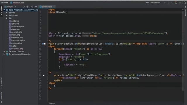Collapse the ders root folder
187x105 pixels.
pyautogui.click(x=4, y=10)
